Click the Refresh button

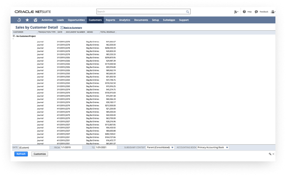[21, 154]
